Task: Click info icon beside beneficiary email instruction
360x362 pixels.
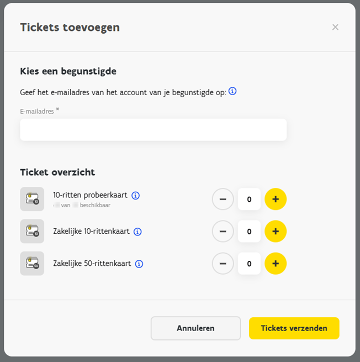Action: pyautogui.click(x=232, y=91)
